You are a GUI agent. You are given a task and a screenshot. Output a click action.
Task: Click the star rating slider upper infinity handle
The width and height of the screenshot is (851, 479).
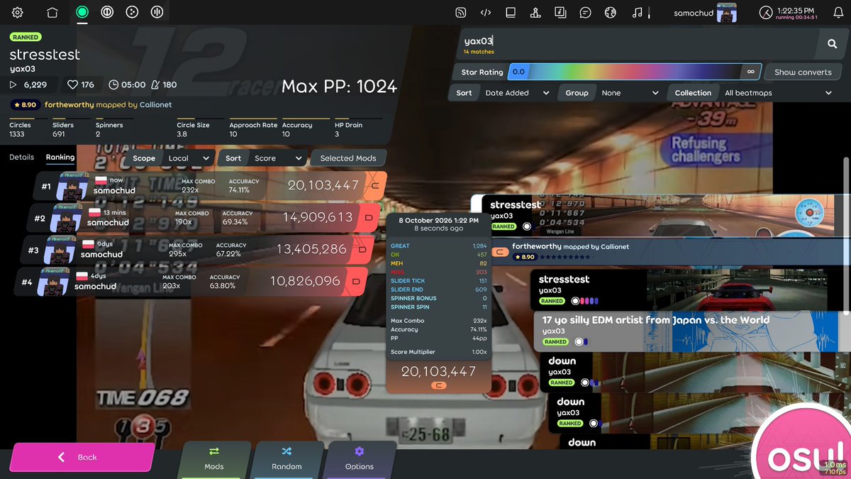tap(751, 72)
